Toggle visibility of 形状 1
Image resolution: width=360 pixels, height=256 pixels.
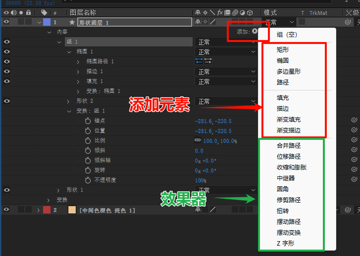point(7,190)
